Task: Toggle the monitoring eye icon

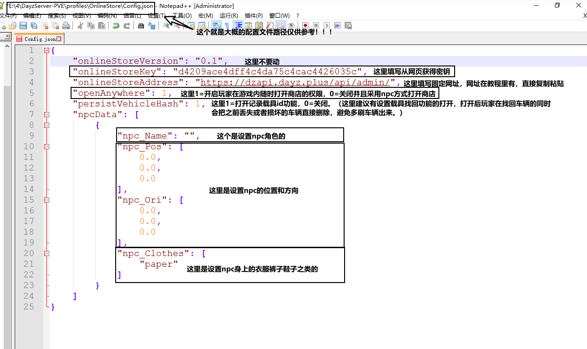Action: pos(291,26)
